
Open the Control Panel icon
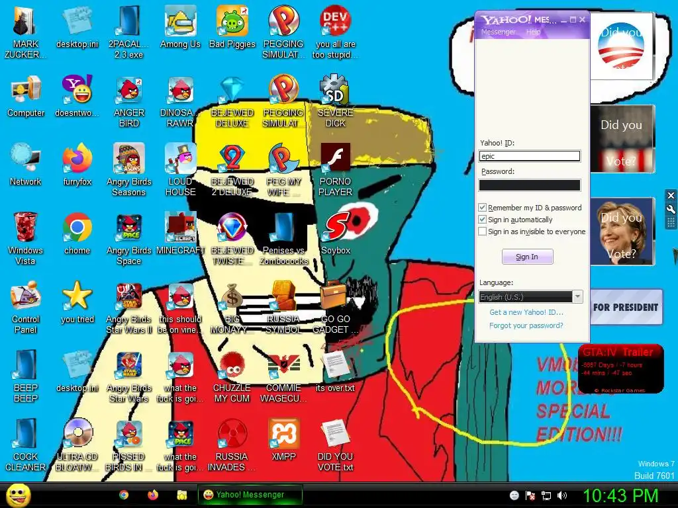(x=26, y=307)
